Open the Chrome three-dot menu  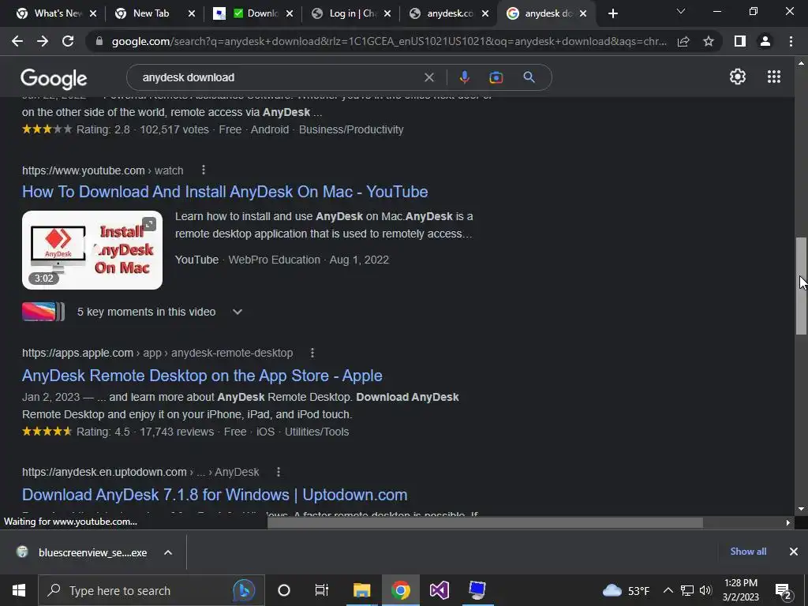click(x=791, y=41)
